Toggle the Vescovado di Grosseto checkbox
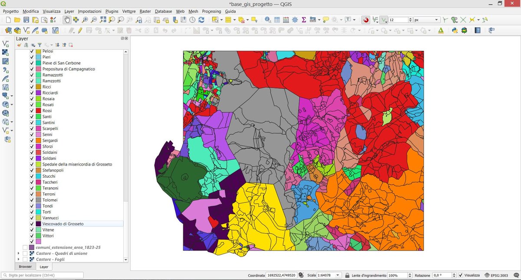 point(32,224)
